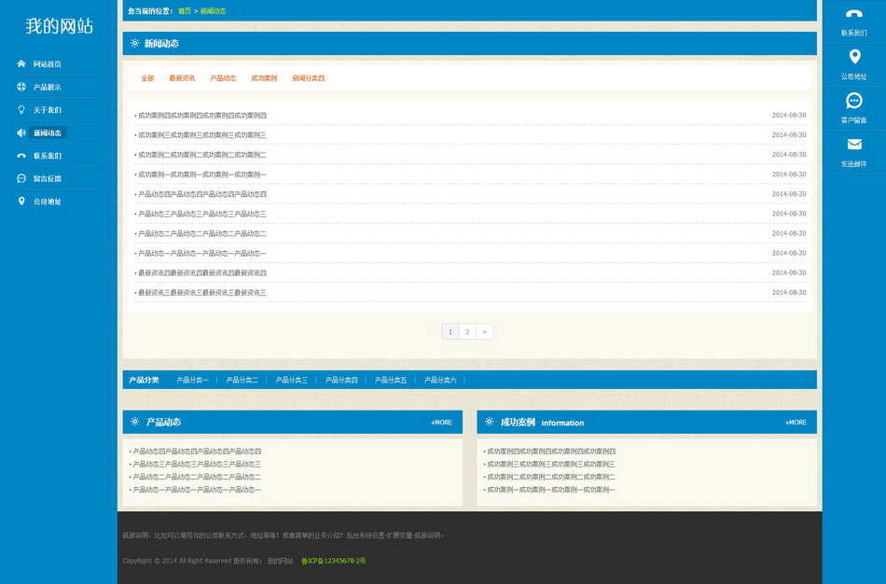Screen dimensions: 886x584
Task: Click 产品动态四 in bottom 产品动态 panel
Action: pyautogui.click(x=197, y=452)
